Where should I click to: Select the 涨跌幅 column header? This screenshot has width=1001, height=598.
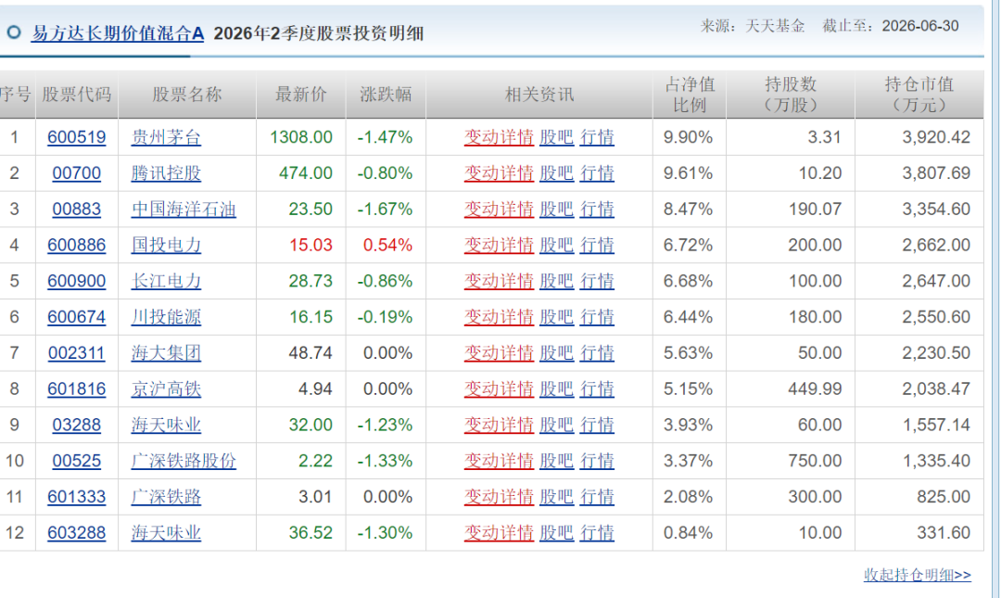click(386, 95)
